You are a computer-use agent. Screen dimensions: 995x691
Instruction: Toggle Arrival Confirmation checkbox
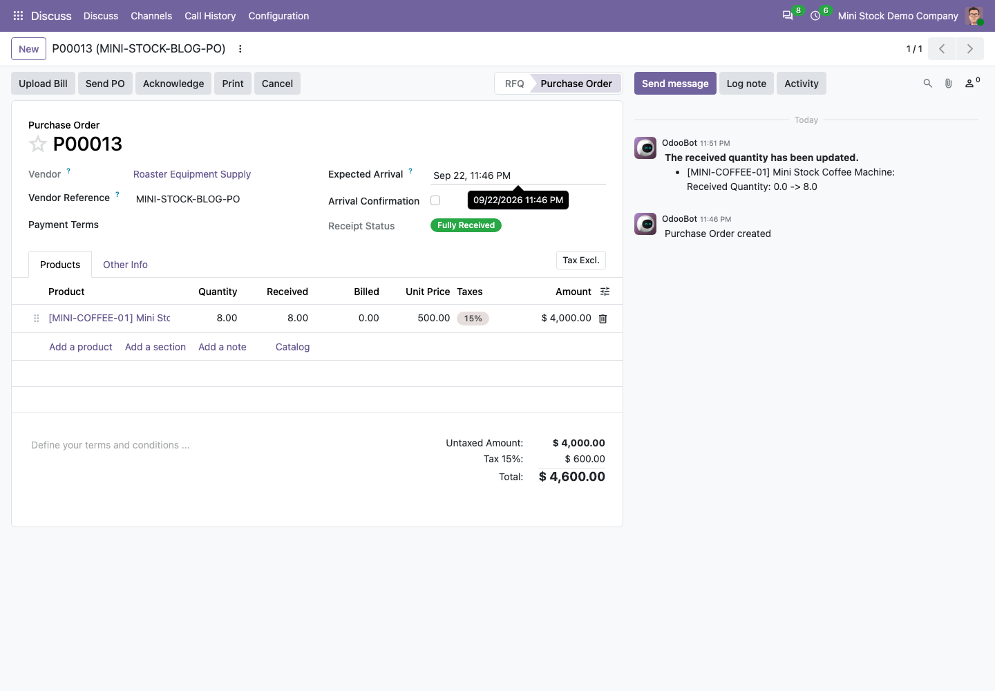435,200
